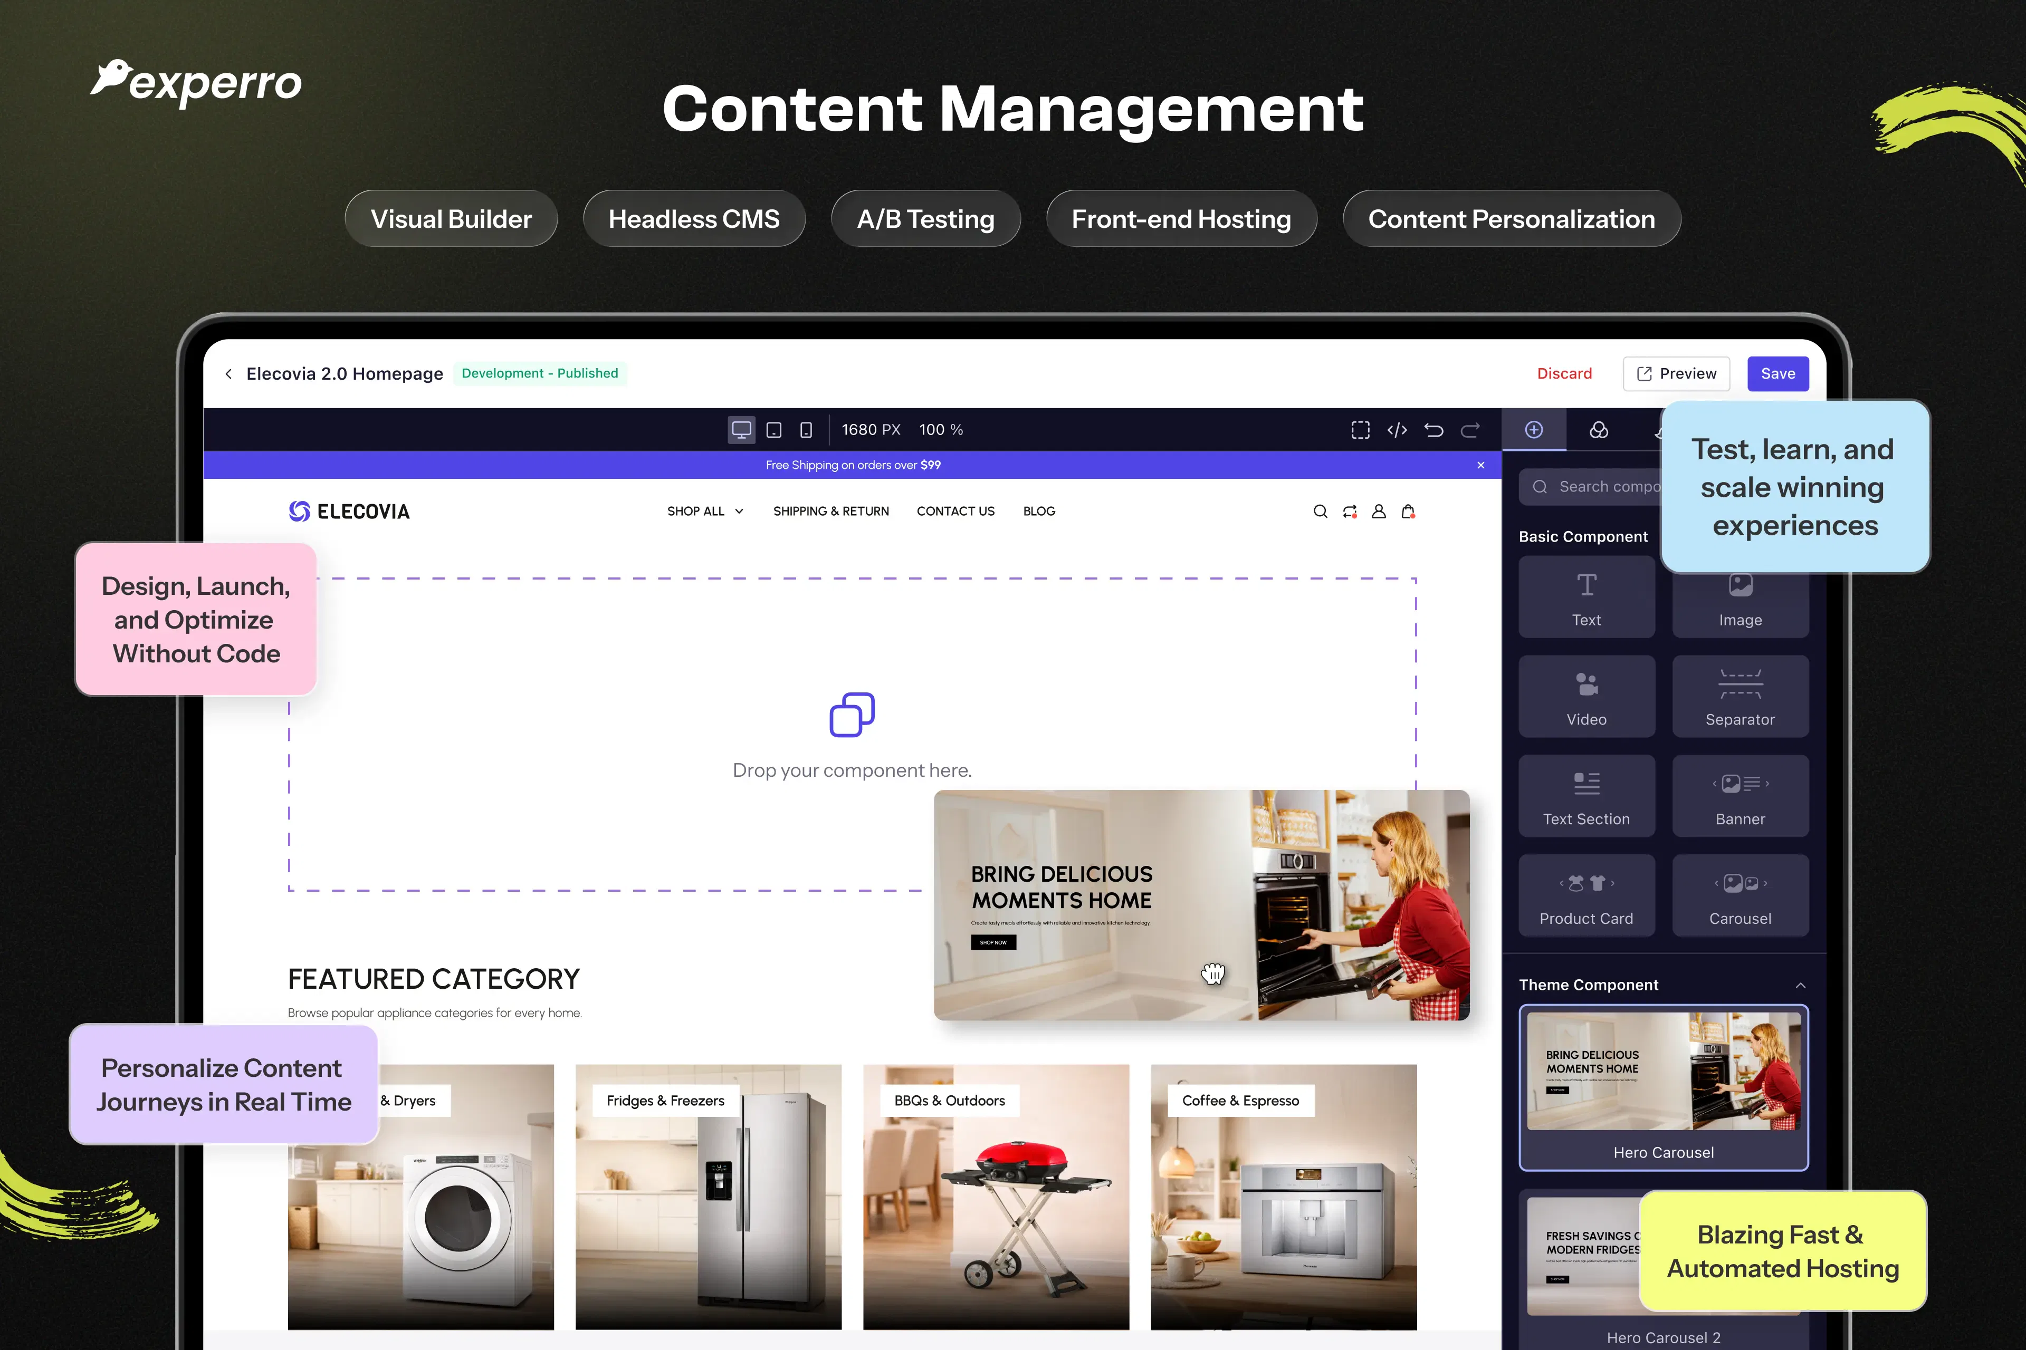Click the Discard link
2026x1350 pixels.
pyautogui.click(x=1564, y=374)
